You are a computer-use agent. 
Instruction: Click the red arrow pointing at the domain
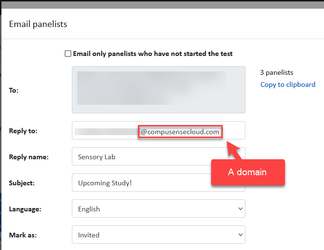(x=233, y=150)
